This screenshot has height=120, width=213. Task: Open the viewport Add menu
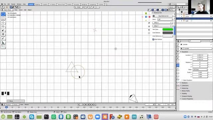pos(25,10)
